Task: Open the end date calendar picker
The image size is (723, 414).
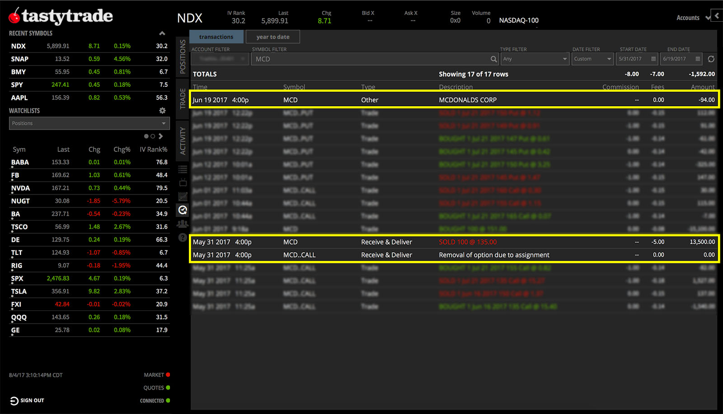Action: (x=698, y=59)
